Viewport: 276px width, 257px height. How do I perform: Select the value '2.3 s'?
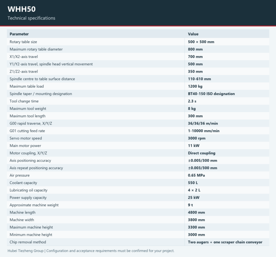coord(192,101)
